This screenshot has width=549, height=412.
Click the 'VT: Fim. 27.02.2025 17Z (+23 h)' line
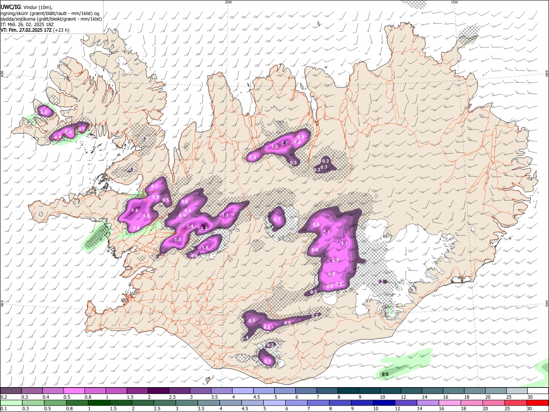[35, 30]
